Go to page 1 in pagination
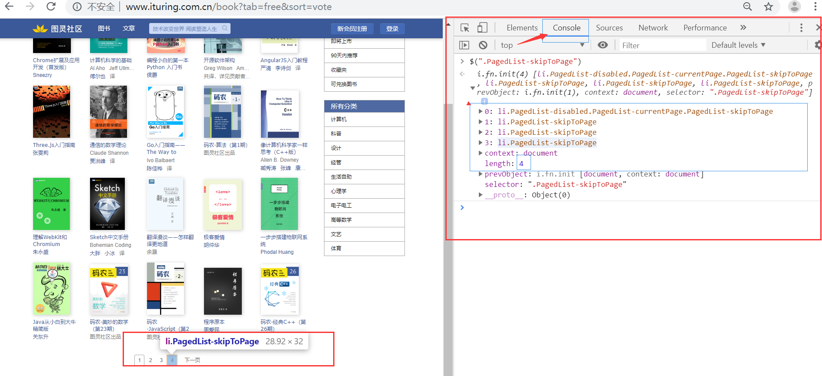 click(x=139, y=360)
